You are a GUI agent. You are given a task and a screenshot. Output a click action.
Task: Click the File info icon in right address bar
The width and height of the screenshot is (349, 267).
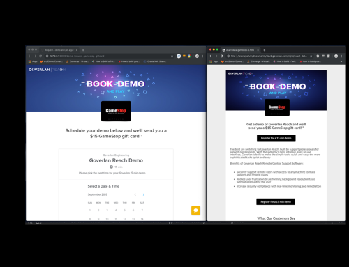(228, 56)
